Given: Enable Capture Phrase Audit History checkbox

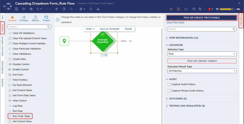Looking at the screenshot, I should point(169,91).
